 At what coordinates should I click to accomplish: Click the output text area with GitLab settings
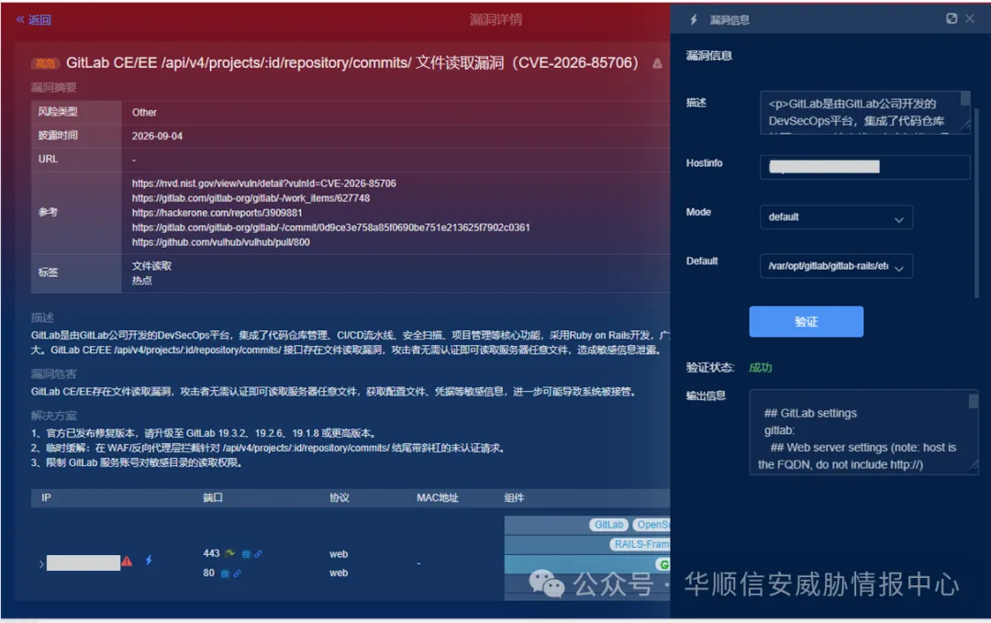point(863,432)
